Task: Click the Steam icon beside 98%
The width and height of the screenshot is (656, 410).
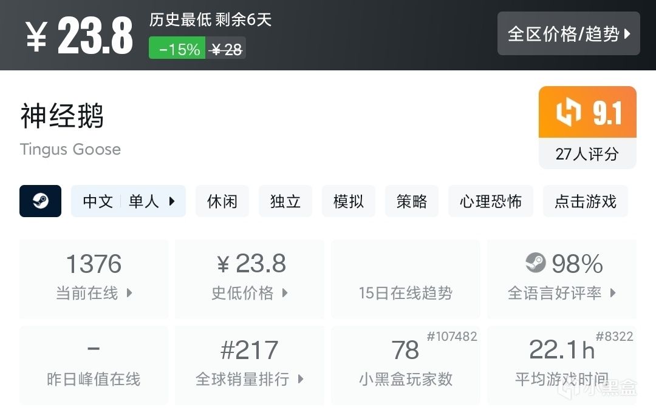Action: click(x=536, y=263)
